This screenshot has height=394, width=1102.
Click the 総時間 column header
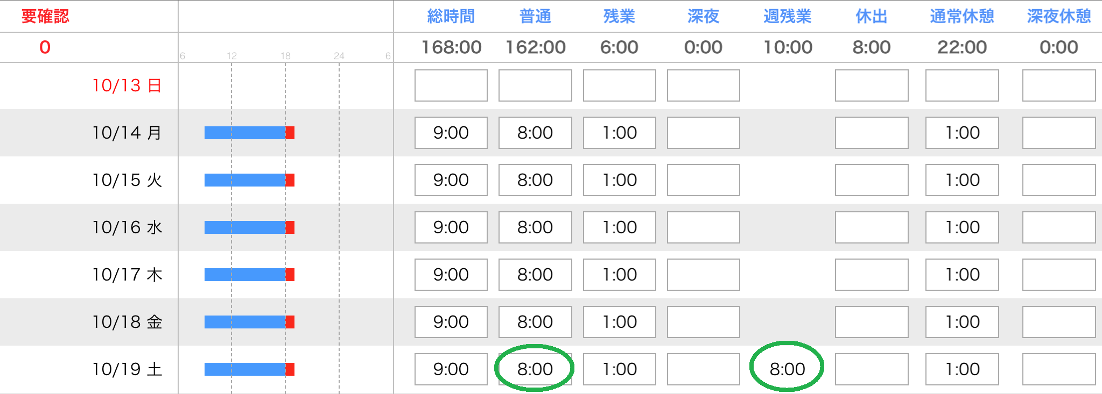point(451,17)
